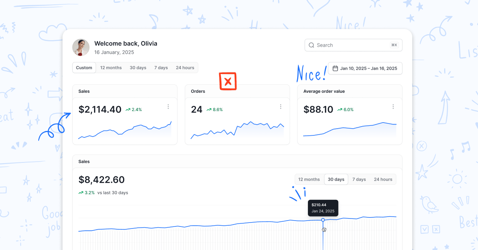The height and width of the screenshot is (250, 478).
Task: Click the Average order value card title
Action: click(324, 91)
